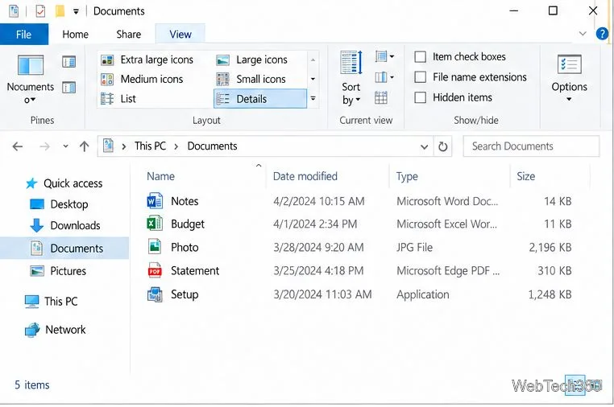
Task: Go forward with the right arrow
Action: coord(44,146)
